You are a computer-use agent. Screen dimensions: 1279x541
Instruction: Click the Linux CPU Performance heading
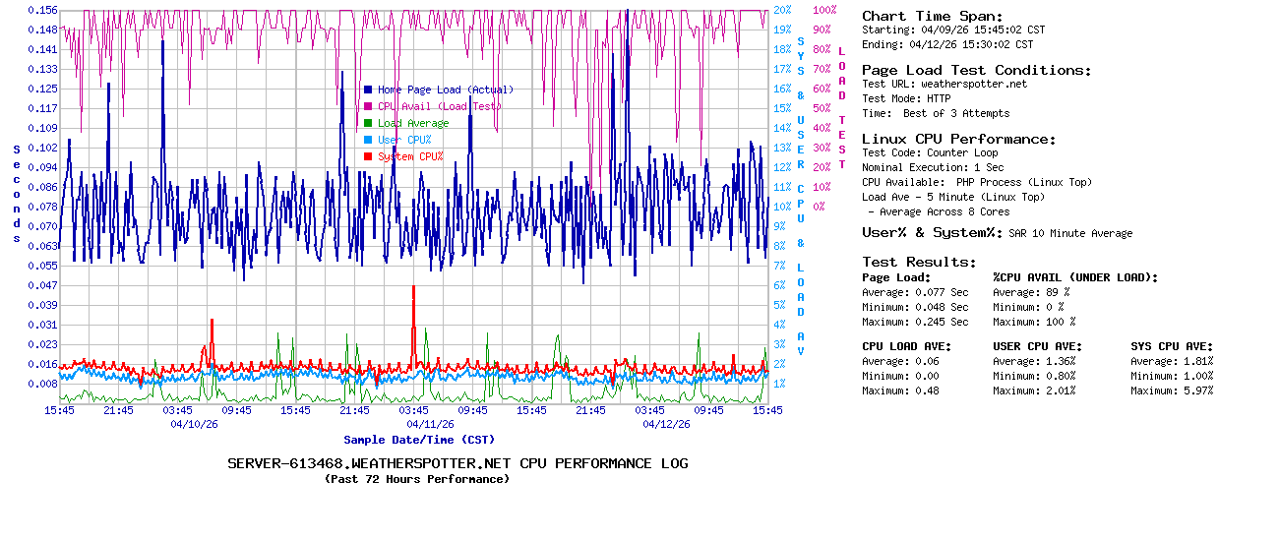[958, 139]
